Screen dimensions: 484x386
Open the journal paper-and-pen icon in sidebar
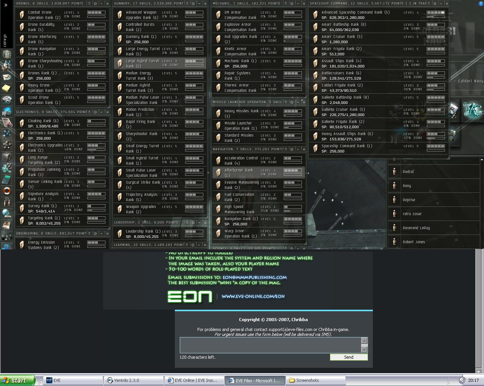click(7, 122)
